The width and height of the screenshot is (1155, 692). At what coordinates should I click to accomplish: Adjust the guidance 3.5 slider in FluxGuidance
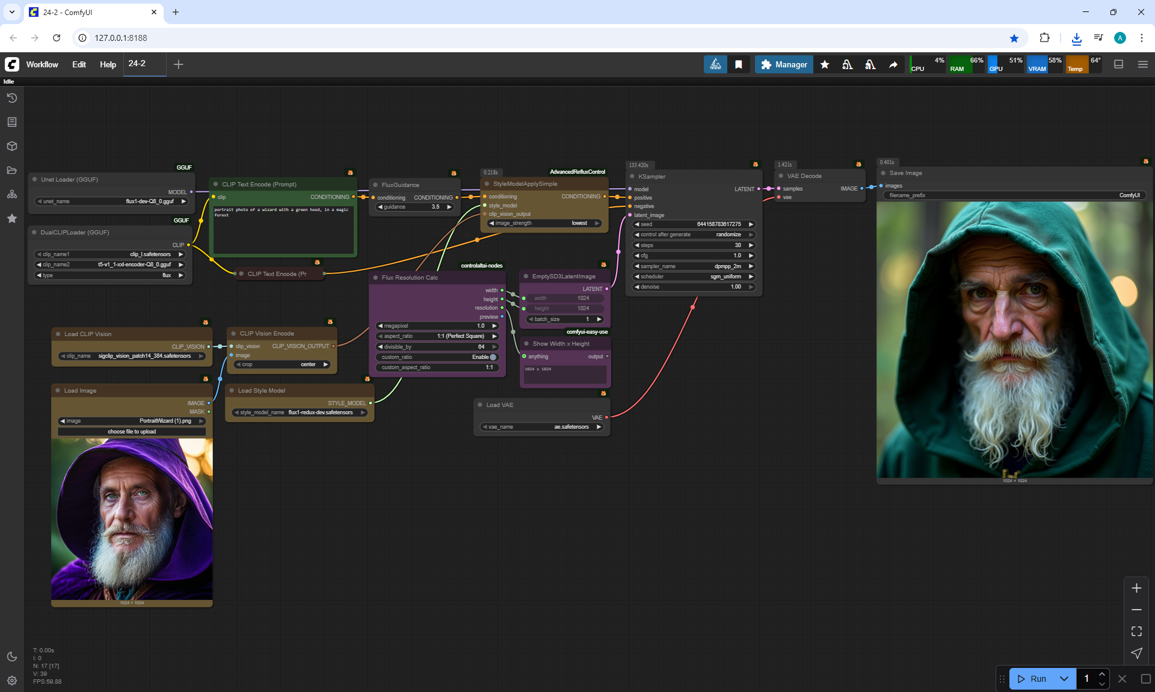(x=414, y=207)
